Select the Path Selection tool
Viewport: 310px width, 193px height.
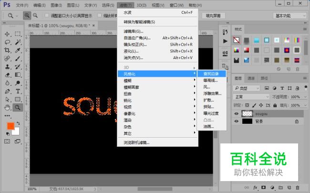pyautogui.click(x=7, y=100)
